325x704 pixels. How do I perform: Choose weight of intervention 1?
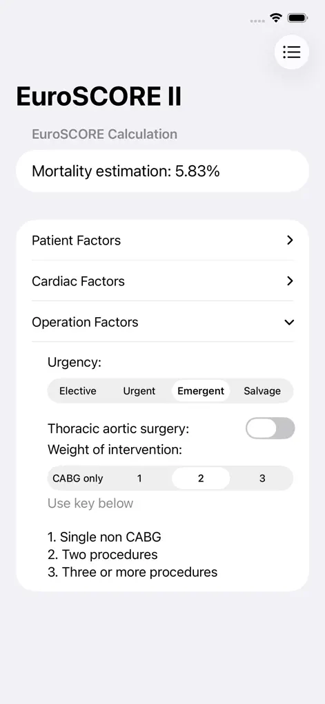pyautogui.click(x=139, y=478)
